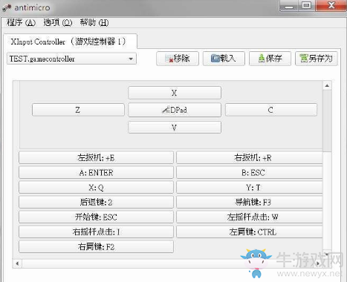The height and width of the screenshot is (282, 347).
Task: Click the 右扳机: +R button
Action: (250, 157)
